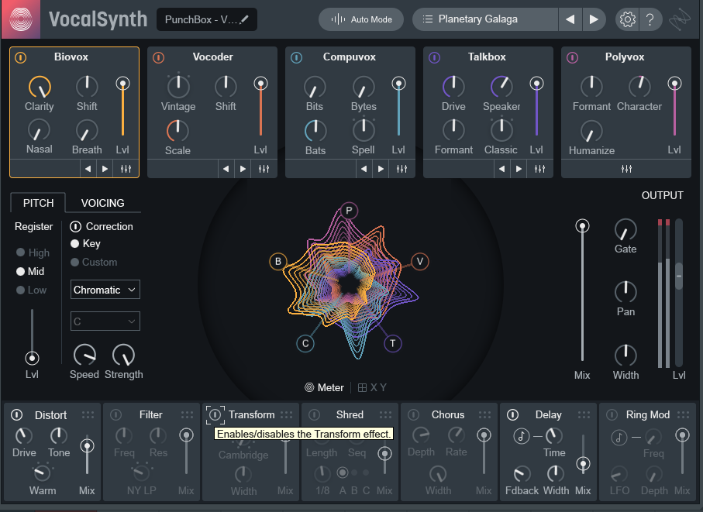Select next Talkbox module preset
This screenshot has height=512, width=703.
[519, 169]
